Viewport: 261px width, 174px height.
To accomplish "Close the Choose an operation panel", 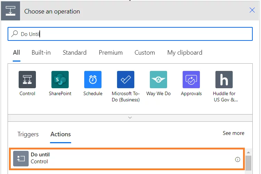I will coord(252,10).
